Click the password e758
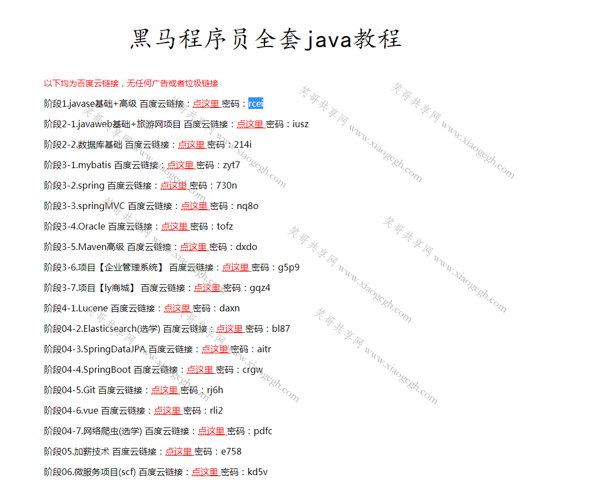Screen dimensions: 594x485 tap(232, 451)
